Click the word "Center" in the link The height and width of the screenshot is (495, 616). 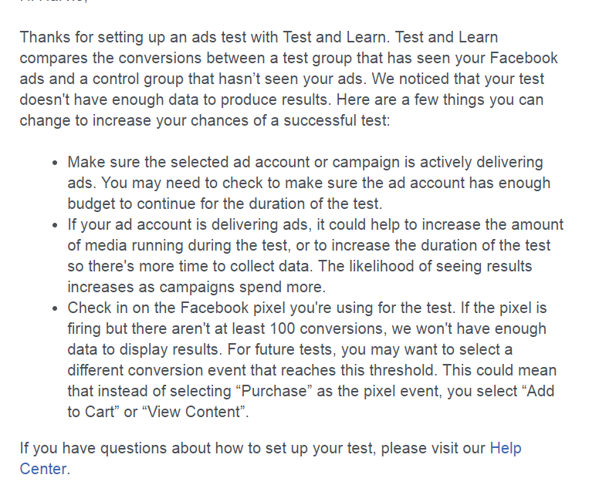[43, 469]
